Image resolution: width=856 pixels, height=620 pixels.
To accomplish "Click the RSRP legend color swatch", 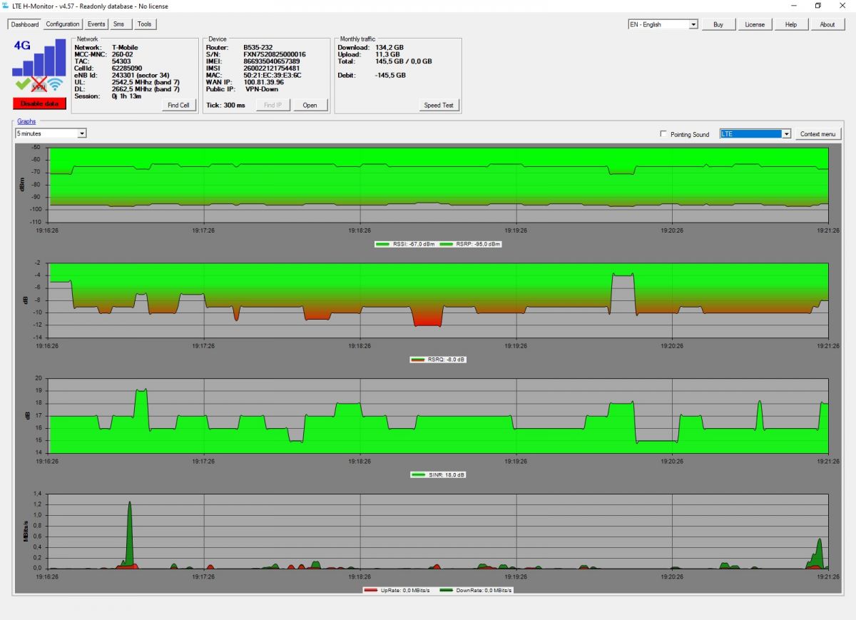I will [x=447, y=244].
